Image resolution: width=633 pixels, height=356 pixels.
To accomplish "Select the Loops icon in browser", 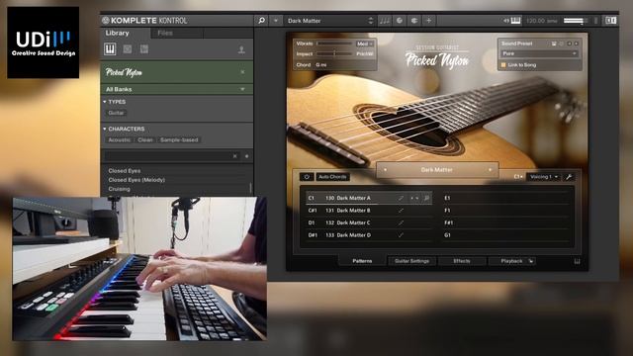I will (128, 49).
